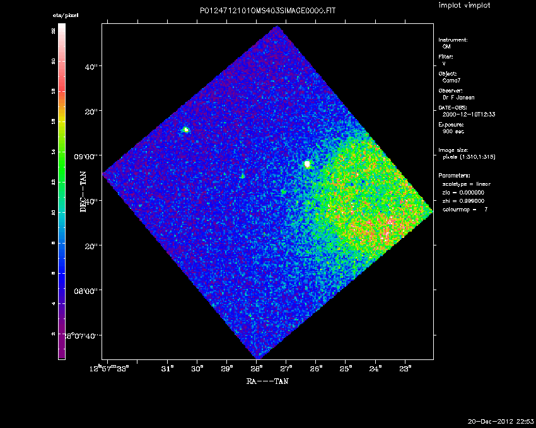
Task: Click the bright star near image center
Action: click(x=307, y=164)
